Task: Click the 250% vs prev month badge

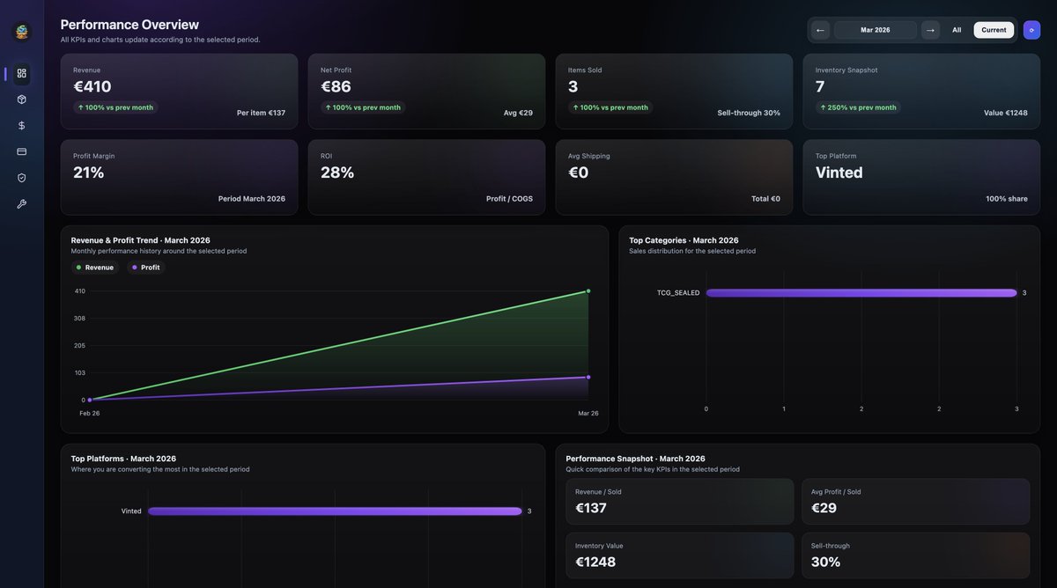Action: click(x=858, y=107)
